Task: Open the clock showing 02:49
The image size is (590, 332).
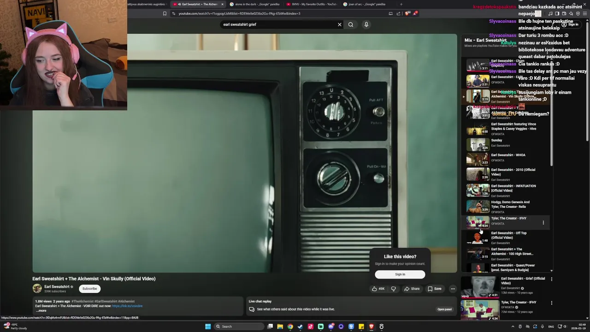Action: click(x=579, y=326)
